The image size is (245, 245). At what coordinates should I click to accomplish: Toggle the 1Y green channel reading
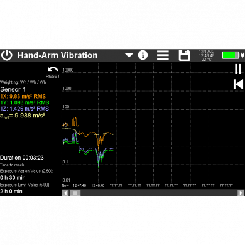pyautogui.click(x=24, y=102)
